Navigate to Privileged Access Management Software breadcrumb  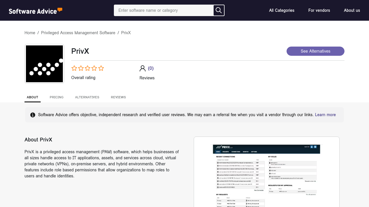(x=78, y=33)
